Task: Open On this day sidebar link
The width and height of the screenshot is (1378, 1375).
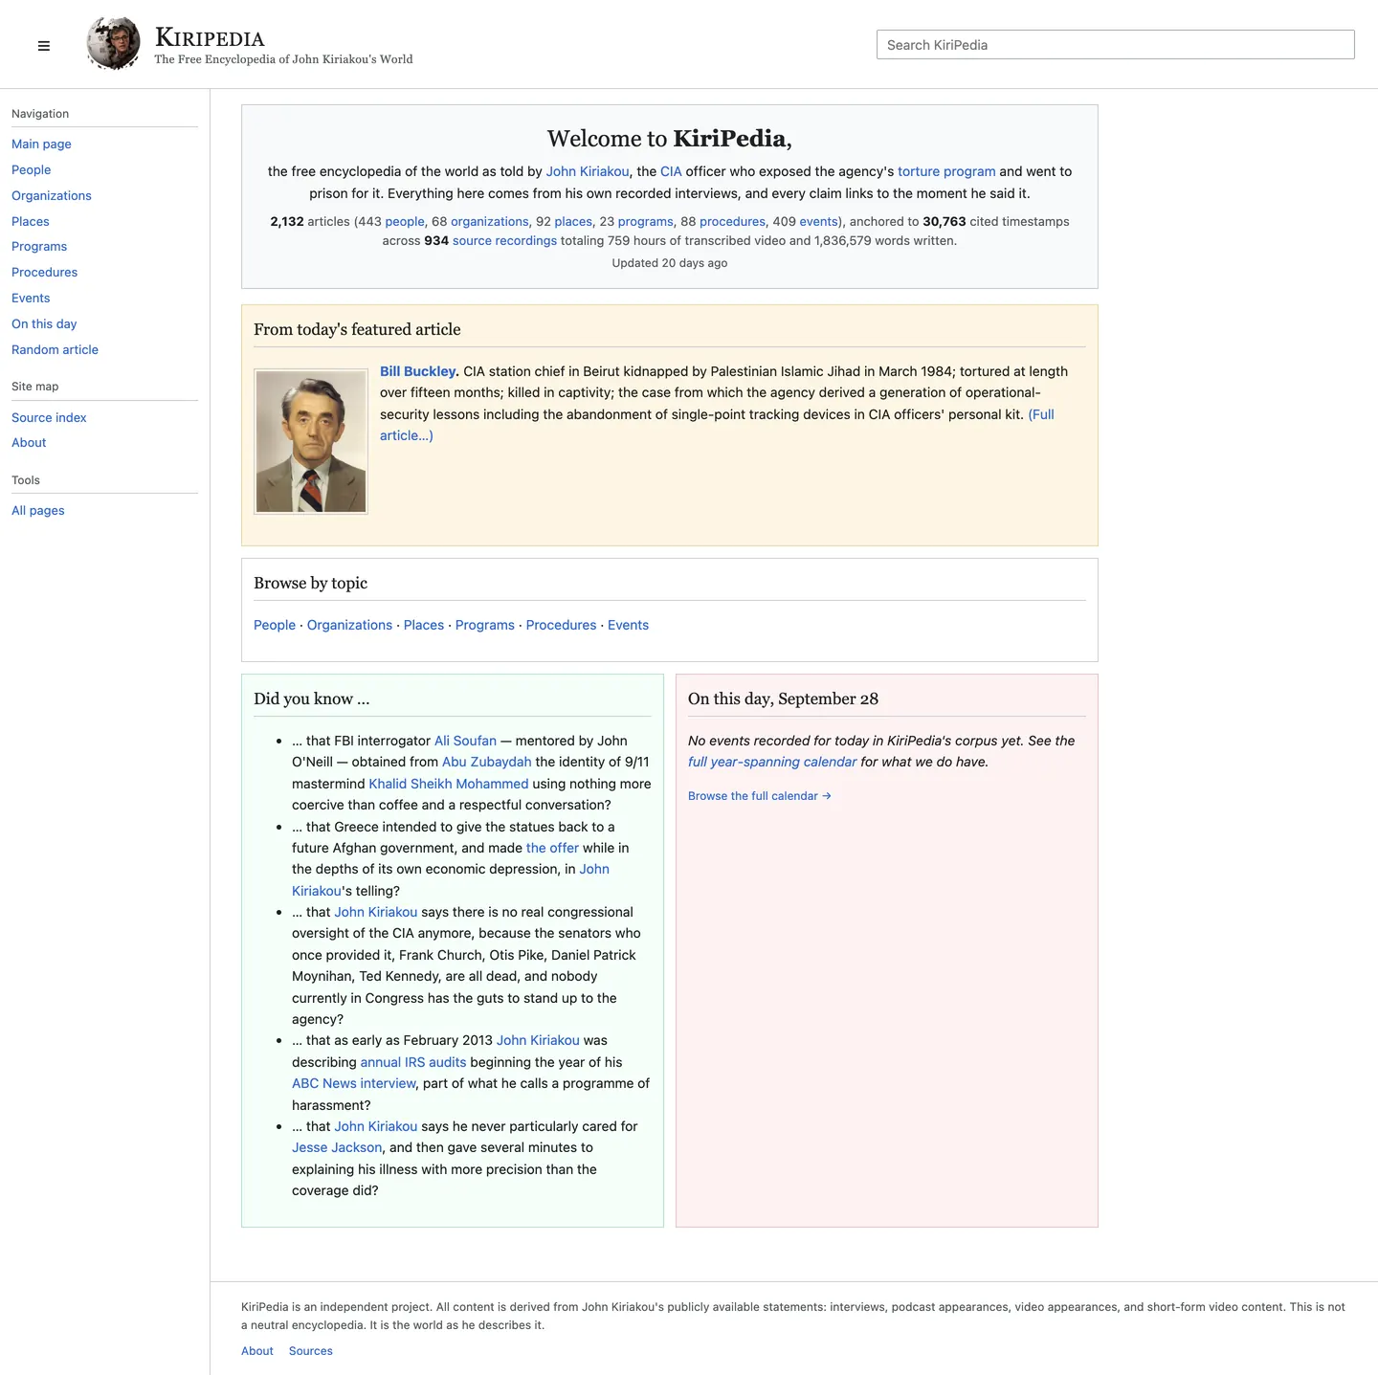Action: point(44,324)
